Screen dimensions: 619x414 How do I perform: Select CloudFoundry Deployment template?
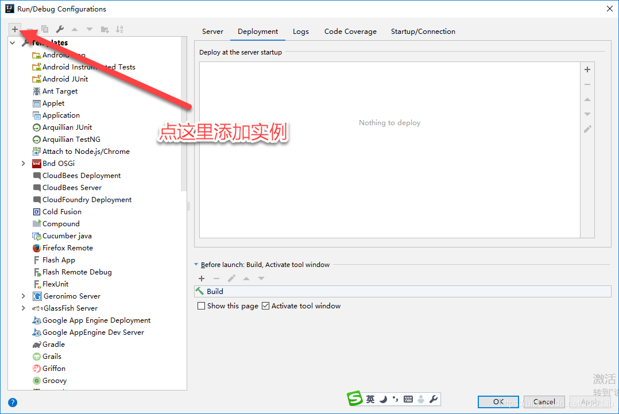click(x=82, y=200)
